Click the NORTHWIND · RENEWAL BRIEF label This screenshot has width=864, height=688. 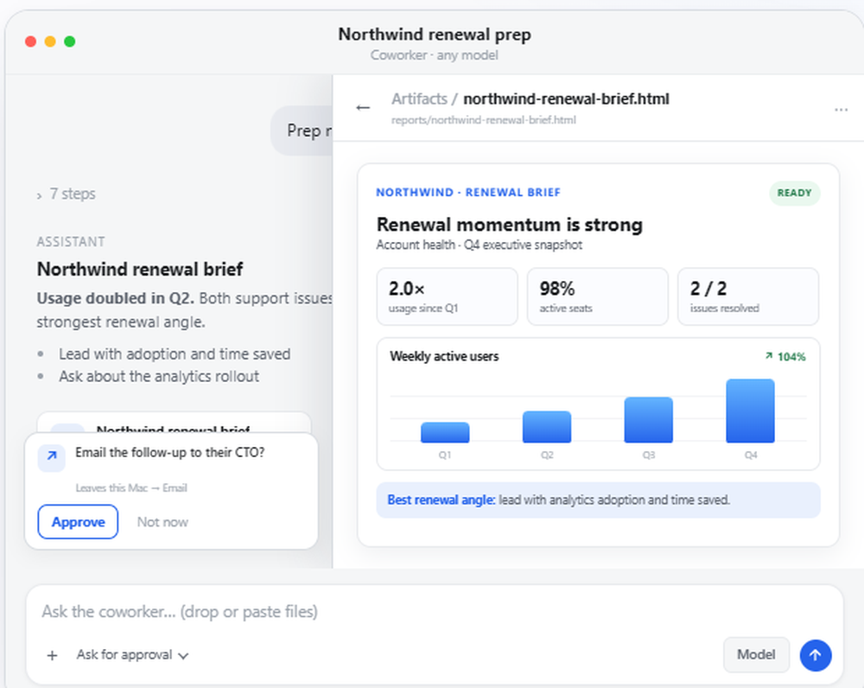[x=468, y=193]
